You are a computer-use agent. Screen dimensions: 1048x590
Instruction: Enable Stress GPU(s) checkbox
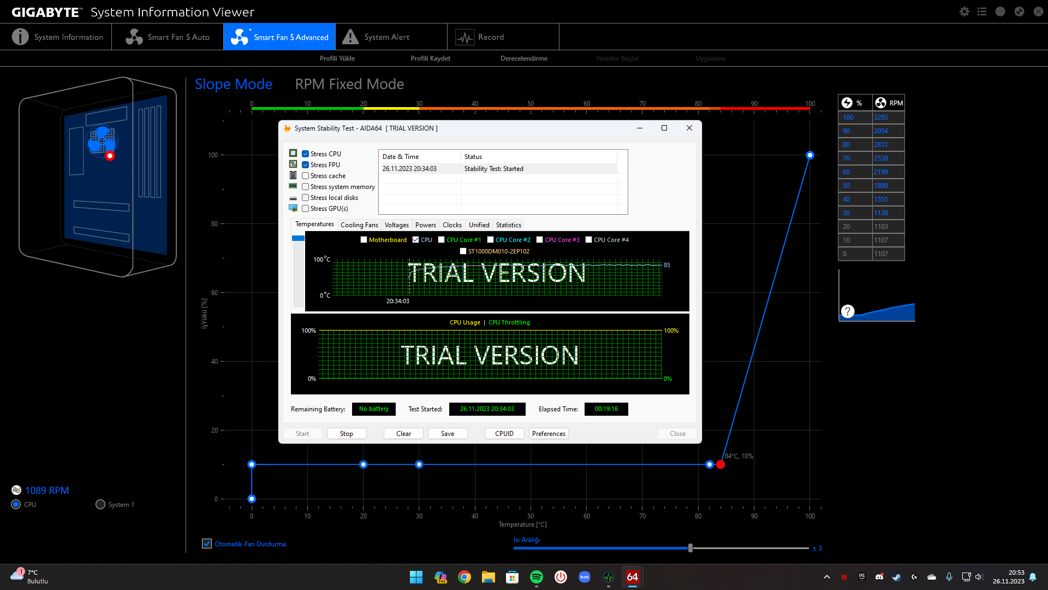point(306,209)
